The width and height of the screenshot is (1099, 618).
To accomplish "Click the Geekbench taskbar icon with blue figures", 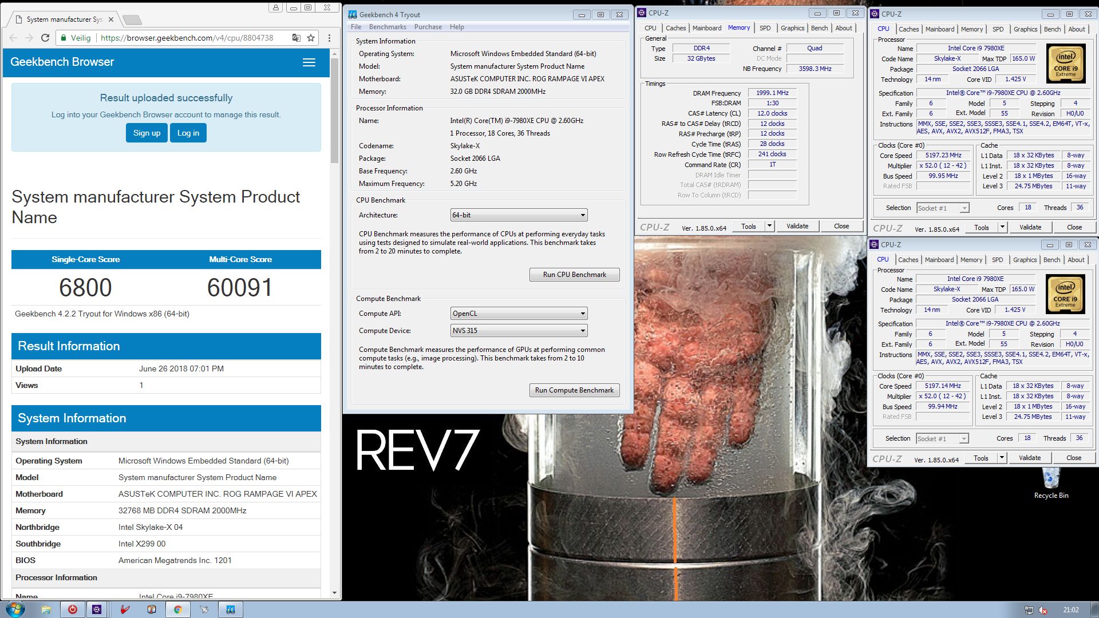I will (x=231, y=610).
